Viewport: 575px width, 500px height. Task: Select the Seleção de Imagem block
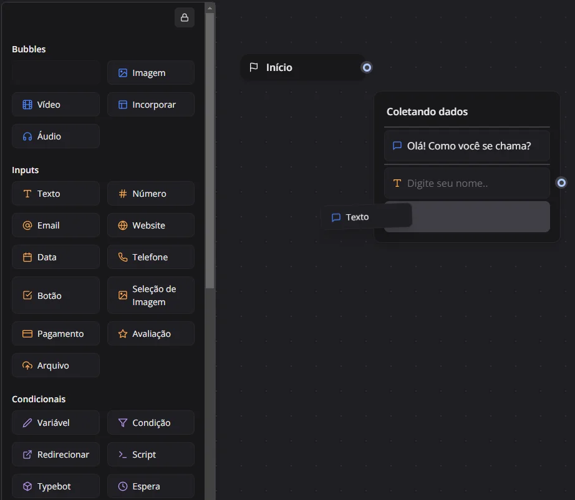click(x=150, y=295)
